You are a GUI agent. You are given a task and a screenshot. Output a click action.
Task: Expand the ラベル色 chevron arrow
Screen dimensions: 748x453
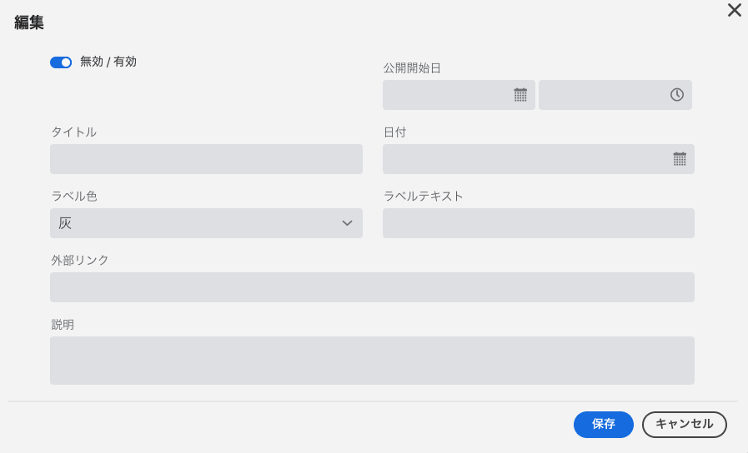[x=347, y=223]
